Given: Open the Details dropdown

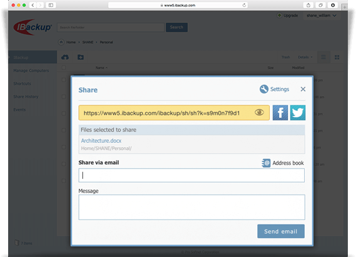Looking at the screenshot, I should 305,57.
